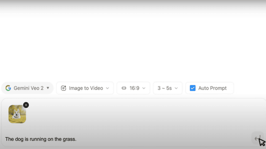
Task: Click the aspect ratio rectangle icon
Action: [x=124, y=88]
